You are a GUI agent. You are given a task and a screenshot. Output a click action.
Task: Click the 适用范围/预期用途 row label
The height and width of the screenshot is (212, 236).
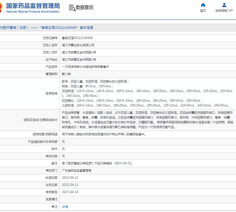(x=45, y=134)
